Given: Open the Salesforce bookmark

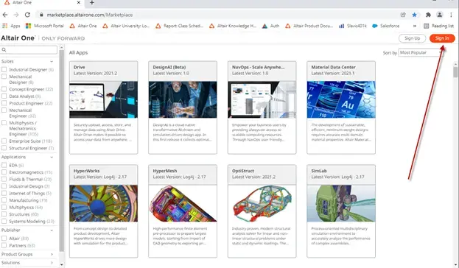Looking at the screenshot, I should pyautogui.click(x=385, y=26).
